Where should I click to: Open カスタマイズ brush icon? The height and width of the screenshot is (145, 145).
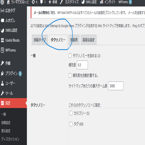click(61, 2)
